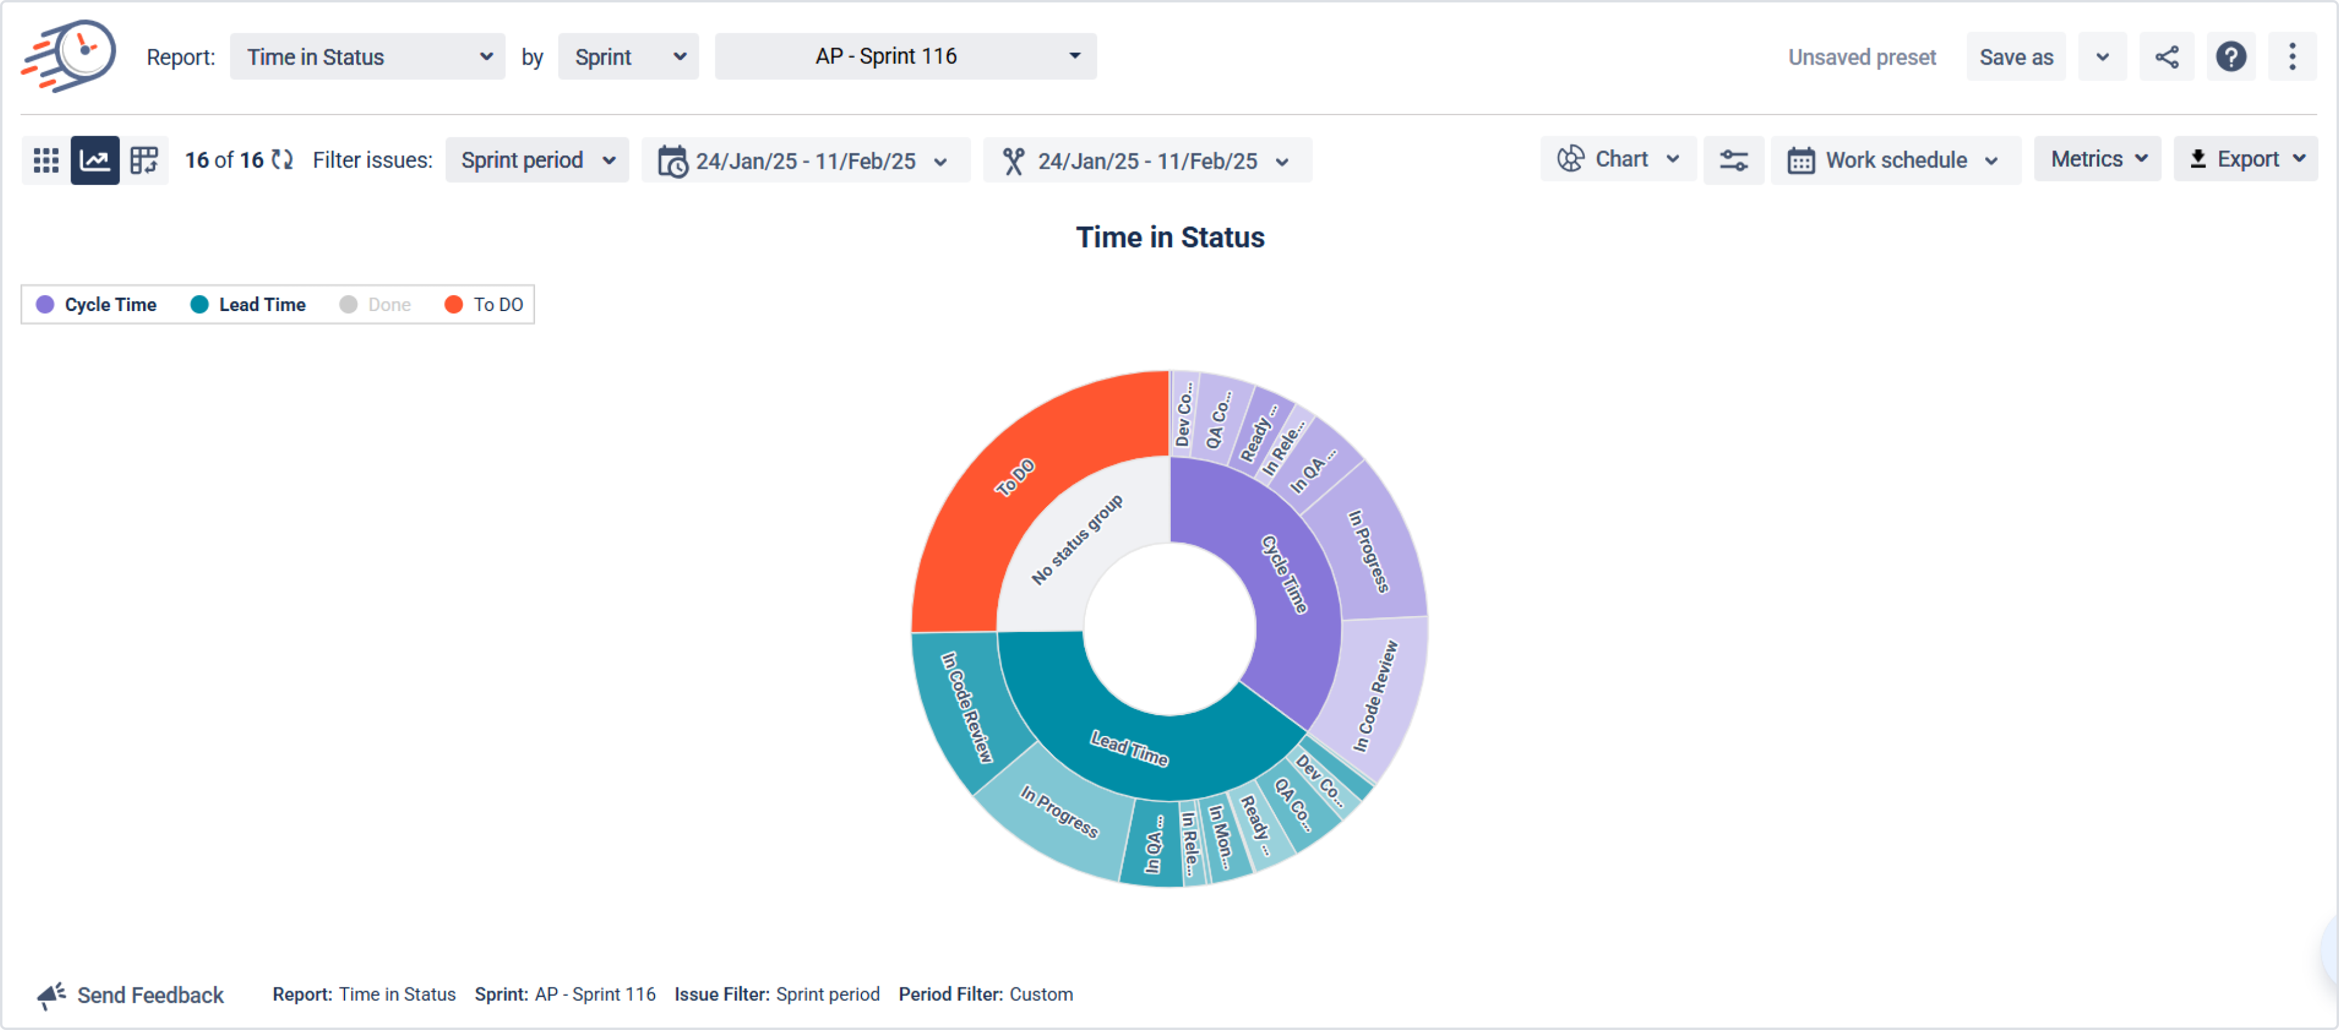Image resolution: width=2339 pixels, height=1030 pixels.
Task: Select the chart view icon
Action: click(x=96, y=161)
